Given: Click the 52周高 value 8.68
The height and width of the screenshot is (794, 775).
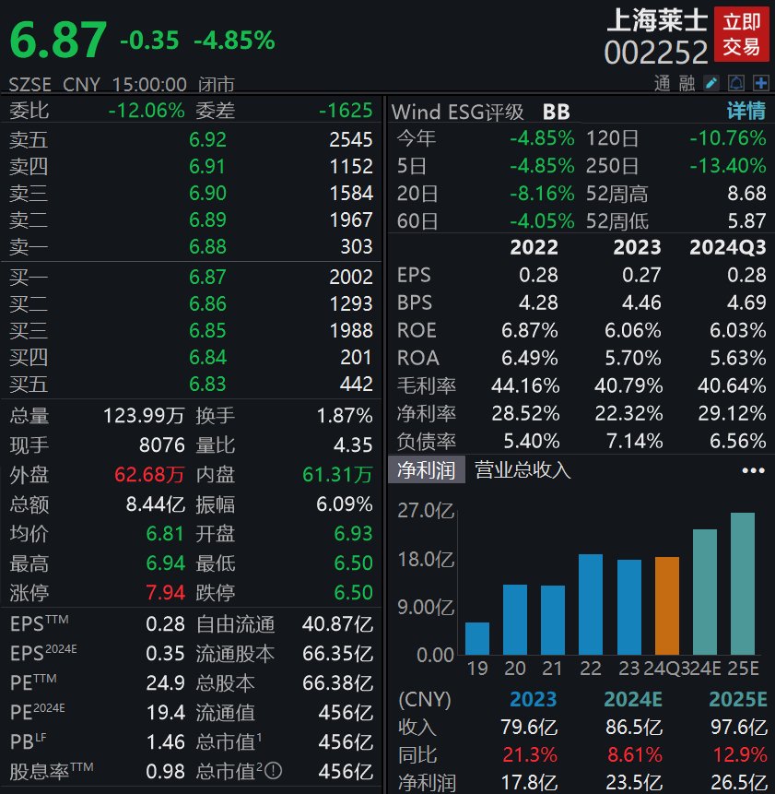Looking at the screenshot, I should [x=746, y=193].
